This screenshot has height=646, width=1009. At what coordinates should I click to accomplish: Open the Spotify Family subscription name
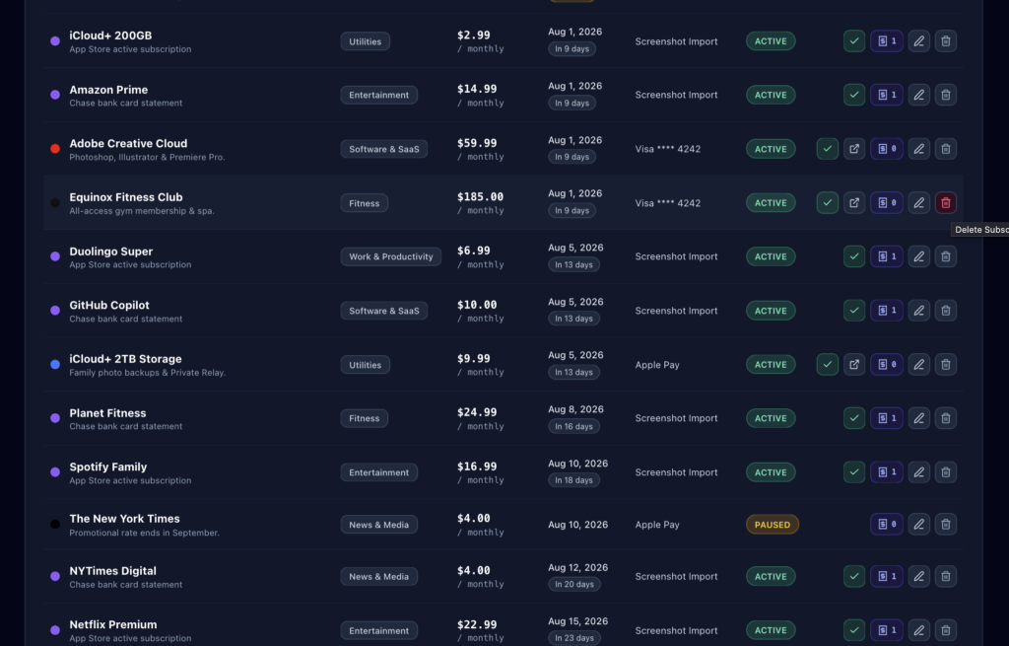(x=108, y=467)
